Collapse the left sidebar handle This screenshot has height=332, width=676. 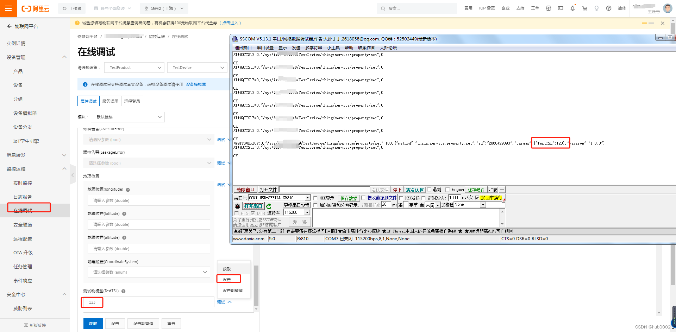click(x=73, y=175)
